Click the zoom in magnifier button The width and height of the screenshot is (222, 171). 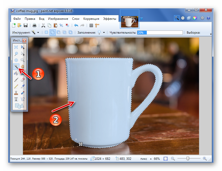click(x=205, y=158)
